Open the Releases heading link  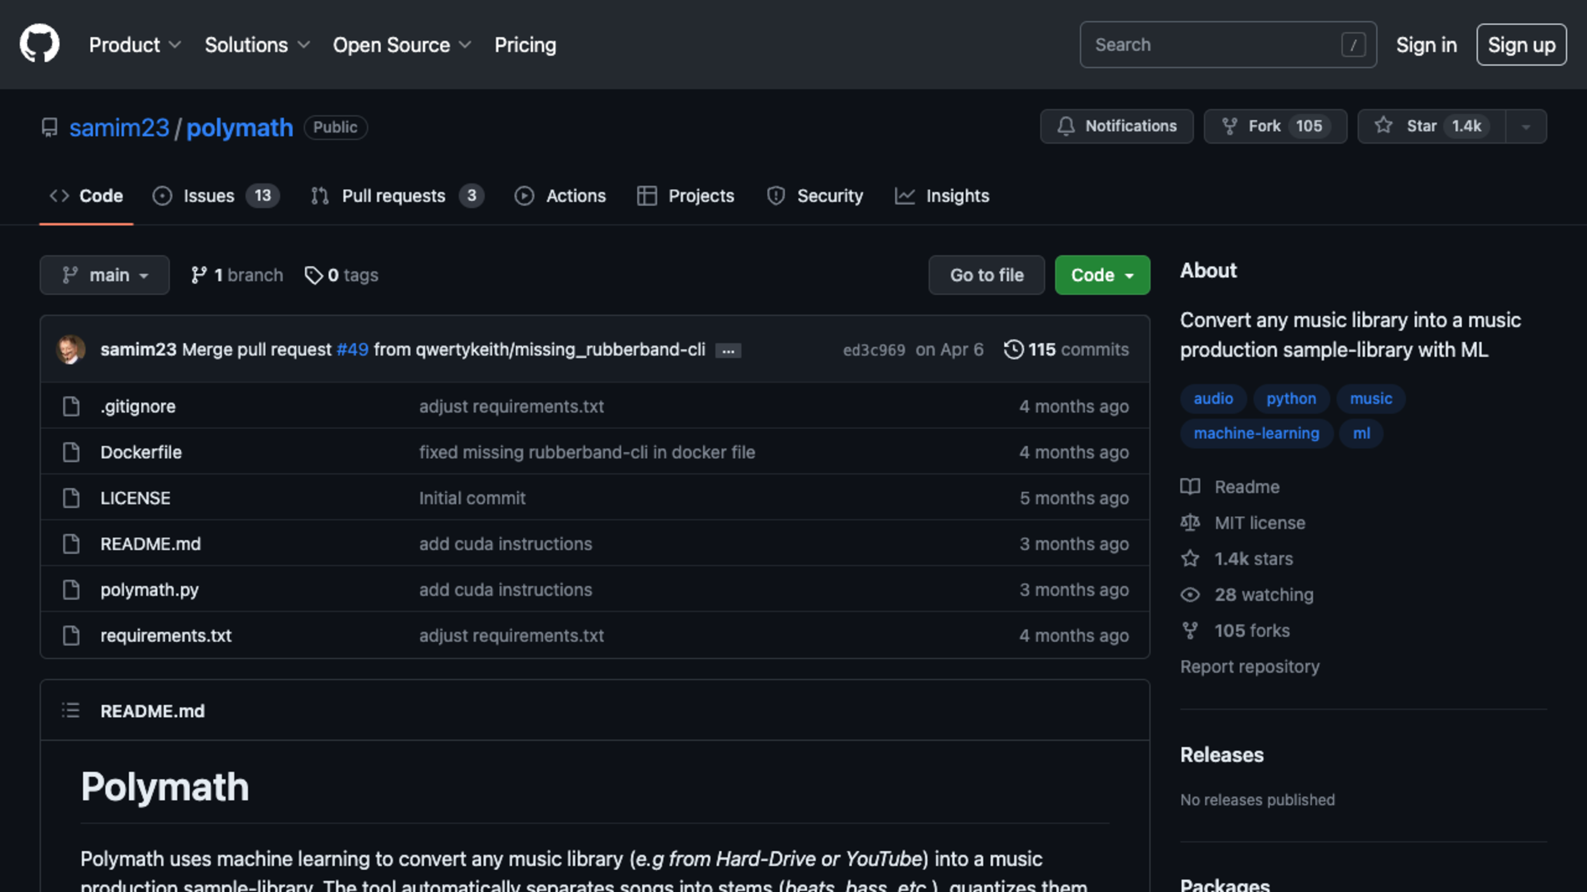pos(1222,755)
